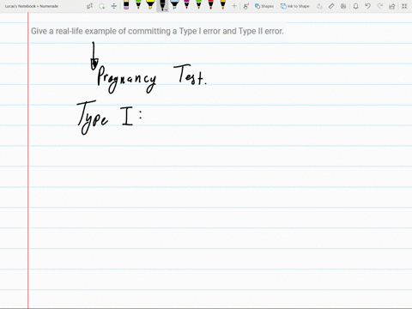Open the Shapes menu
The height and width of the screenshot is (309, 412).
(264, 6)
